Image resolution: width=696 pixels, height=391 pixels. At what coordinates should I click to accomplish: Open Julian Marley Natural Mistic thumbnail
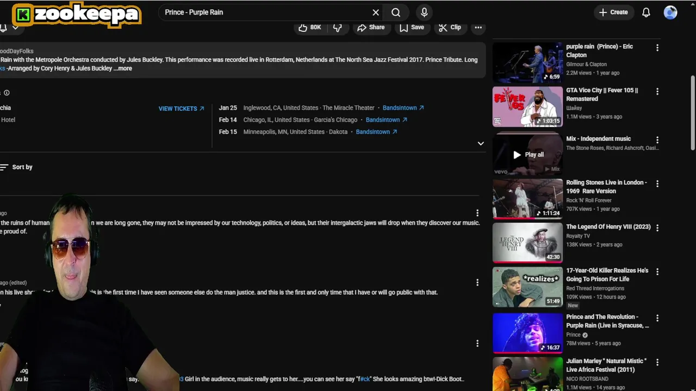pyautogui.click(x=527, y=374)
